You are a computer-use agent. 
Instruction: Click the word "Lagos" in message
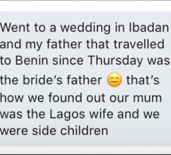coord(67,115)
